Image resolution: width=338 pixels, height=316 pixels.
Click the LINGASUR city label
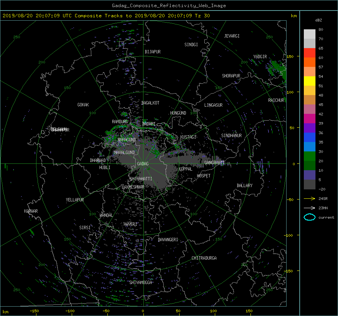(213, 105)
